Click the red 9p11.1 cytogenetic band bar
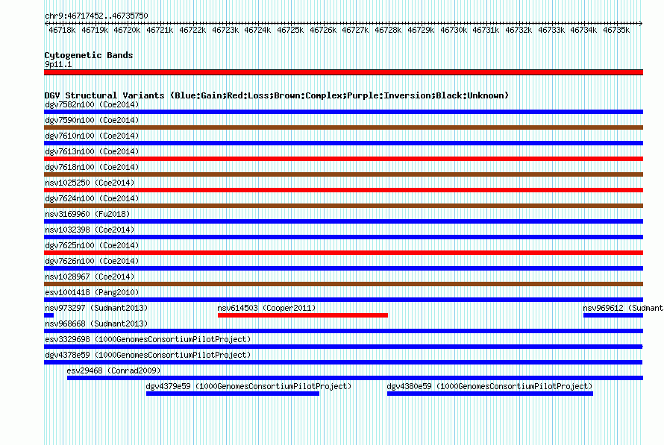The image size is (664, 445). (x=343, y=72)
